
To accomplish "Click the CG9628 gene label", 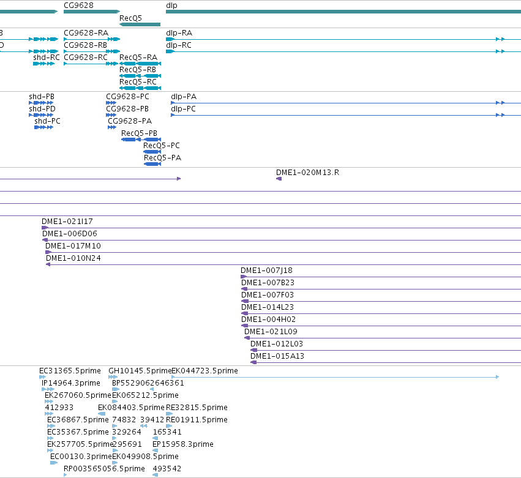I will (78, 6).
